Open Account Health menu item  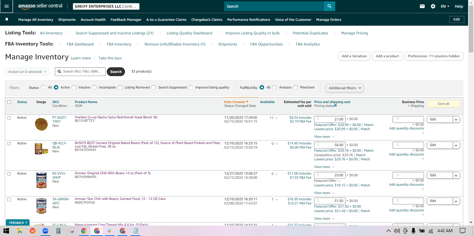pyautogui.click(x=93, y=20)
